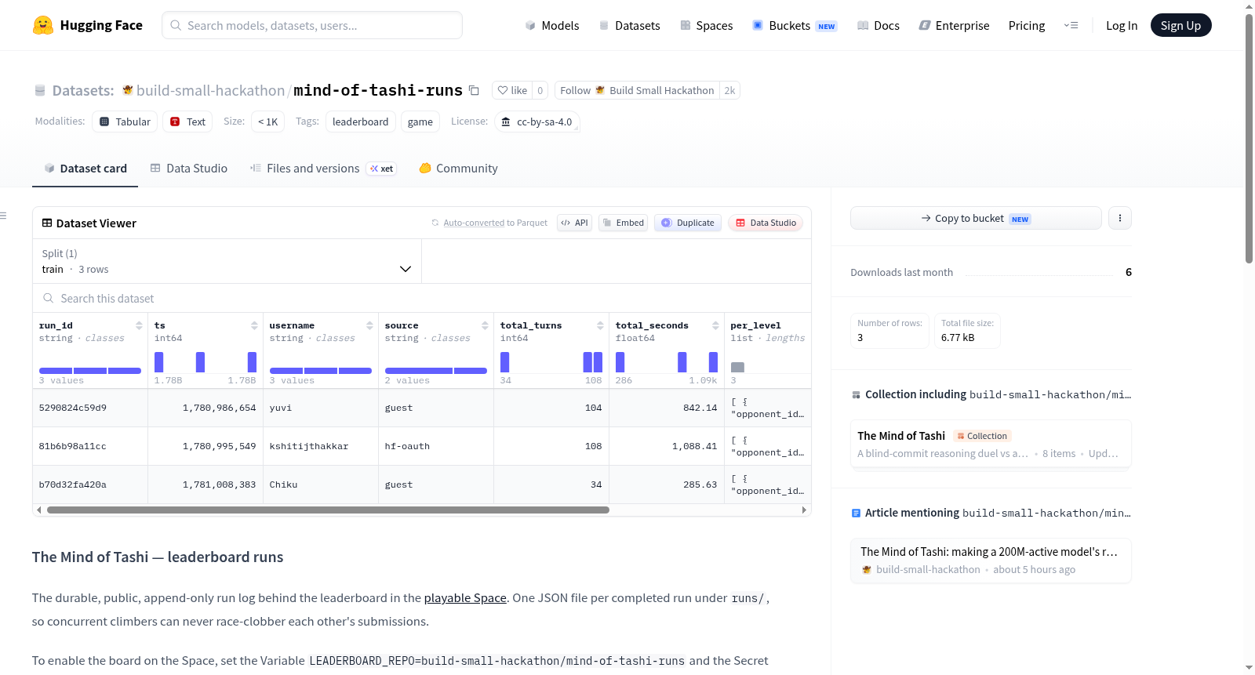Click the table's horizontal scrollbar
Viewport: 1255px width, 675px height.
click(x=328, y=510)
